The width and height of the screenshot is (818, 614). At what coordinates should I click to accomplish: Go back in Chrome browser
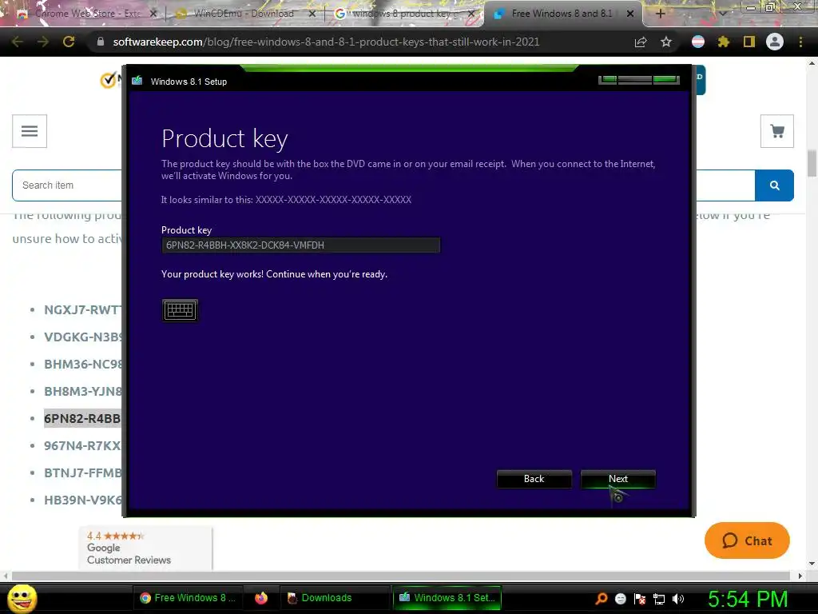tap(18, 42)
